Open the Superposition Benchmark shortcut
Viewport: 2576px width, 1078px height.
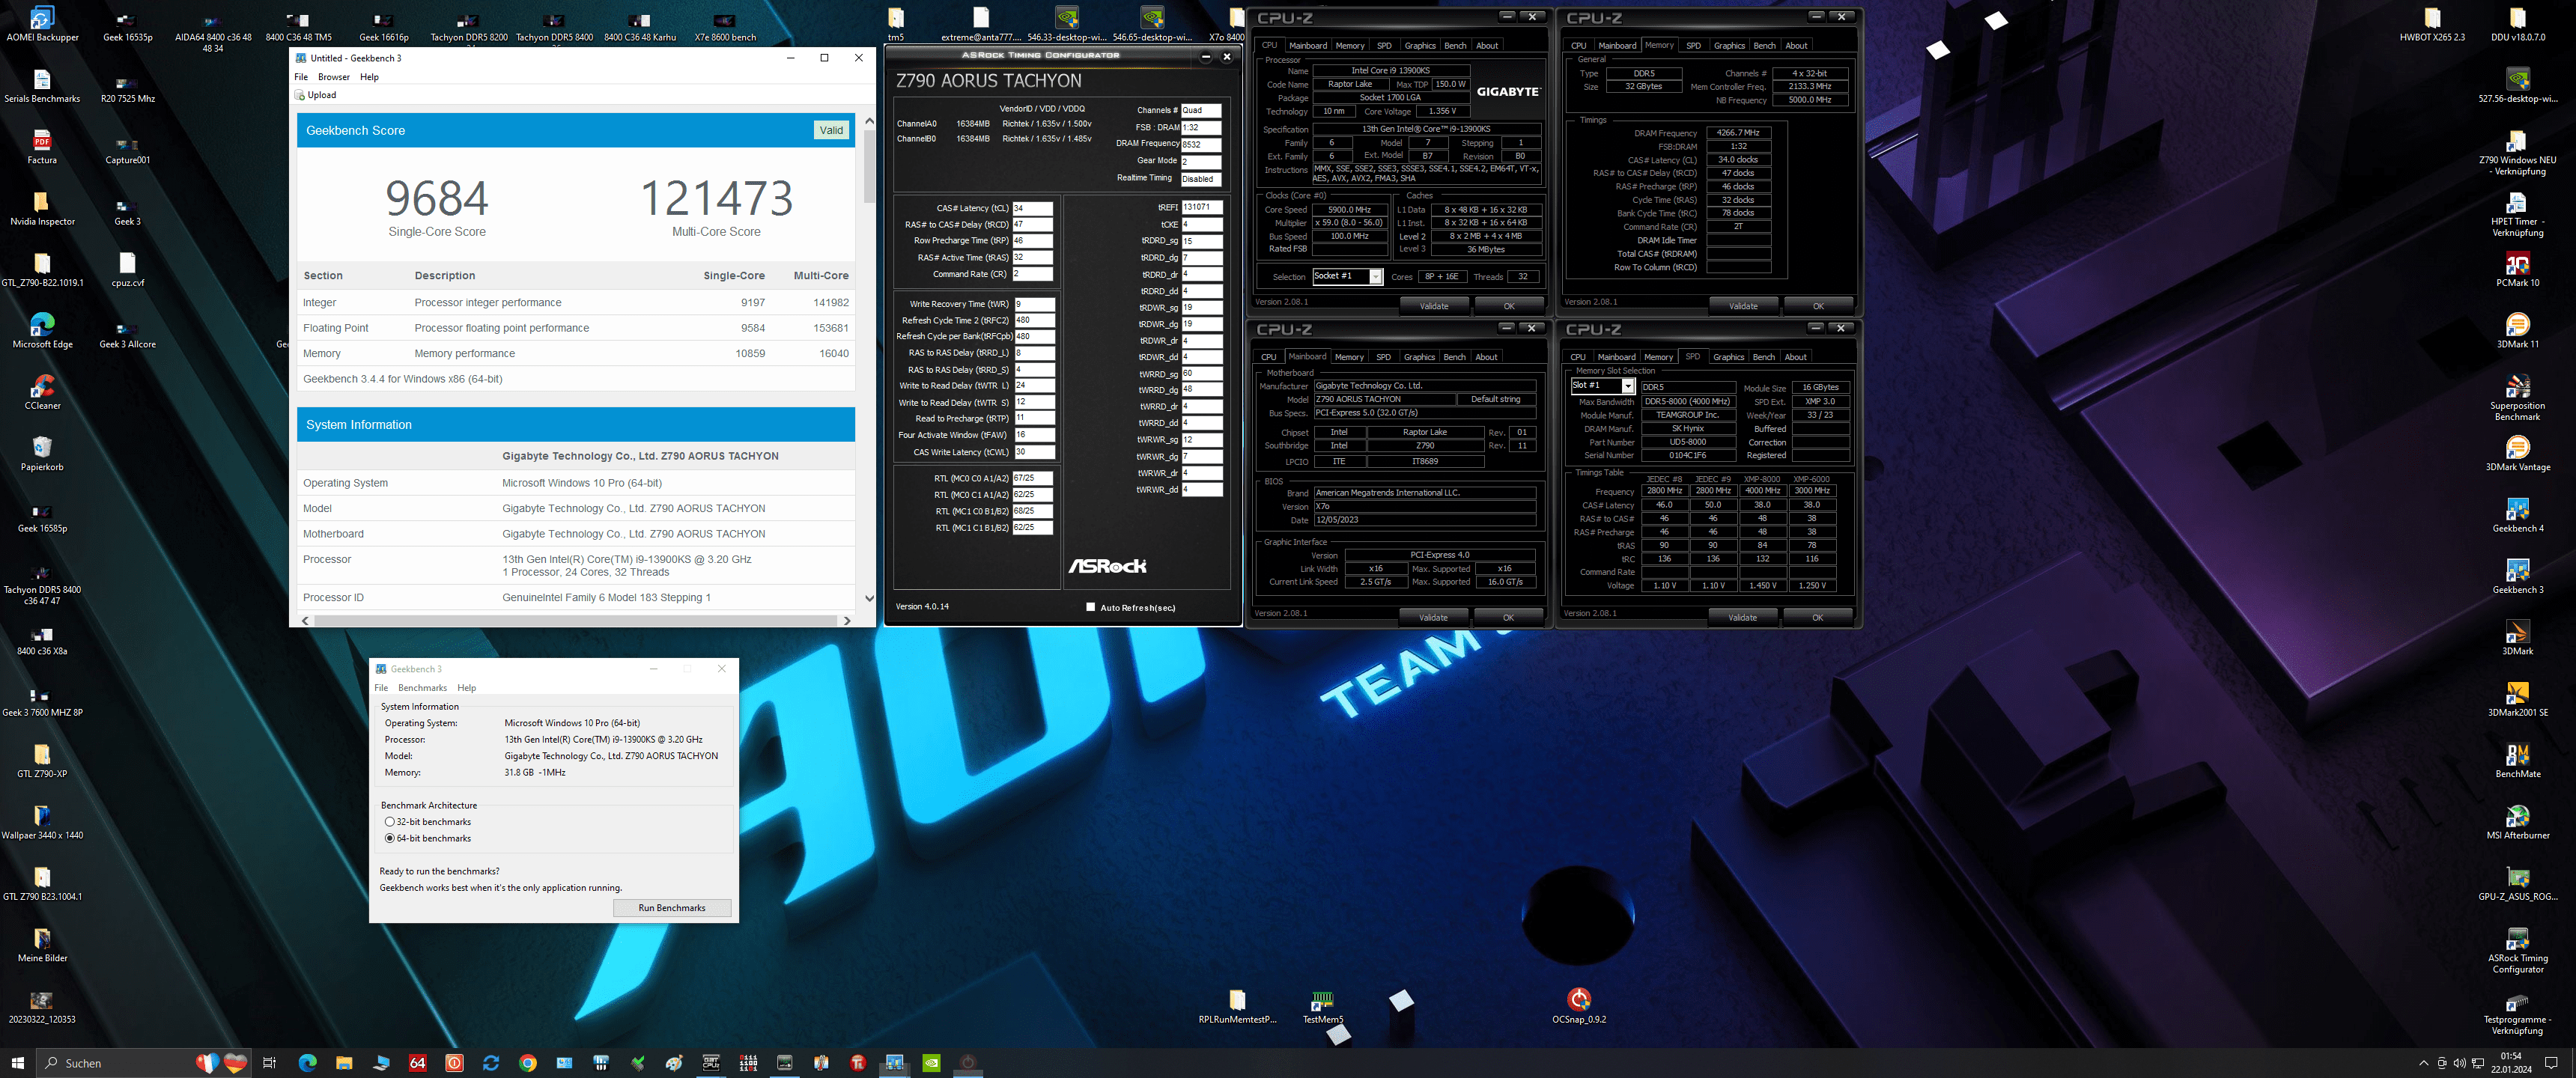(x=2517, y=397)
